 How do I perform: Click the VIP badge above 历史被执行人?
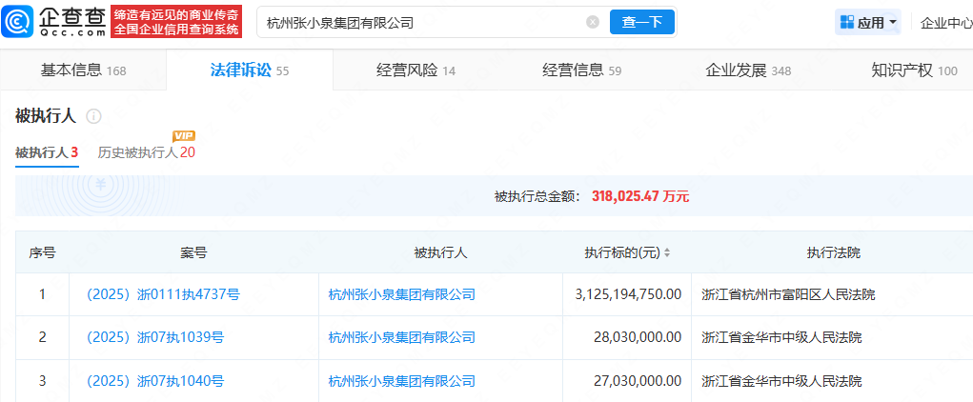184,136
